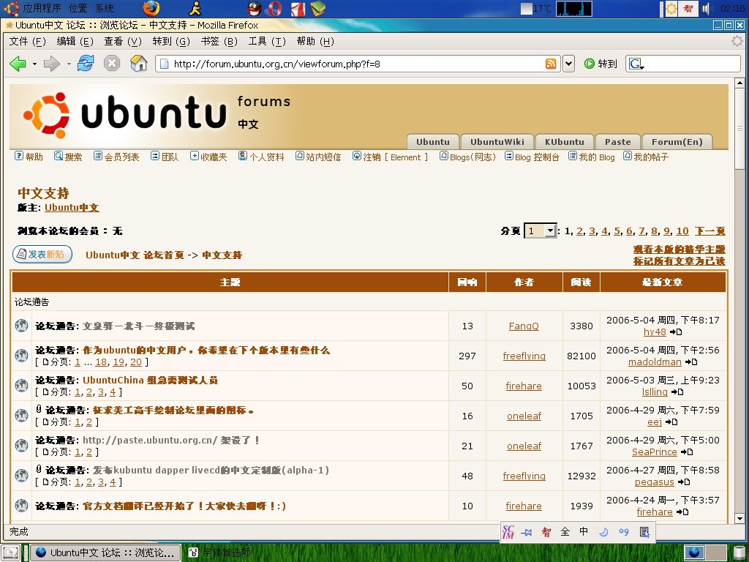This screenshot has width=749, height=562.
Task: Click the Stop loading button
Action: pos(112,63)
